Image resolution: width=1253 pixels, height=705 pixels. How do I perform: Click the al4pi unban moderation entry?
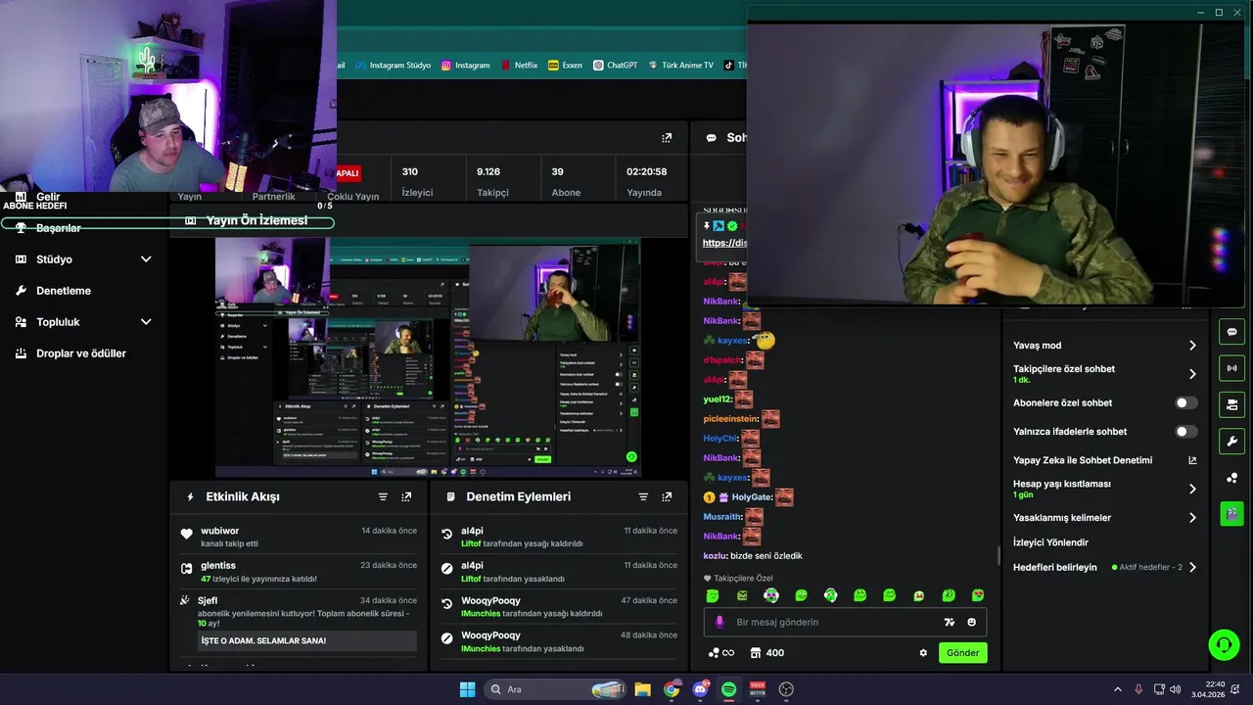point(559,537)
